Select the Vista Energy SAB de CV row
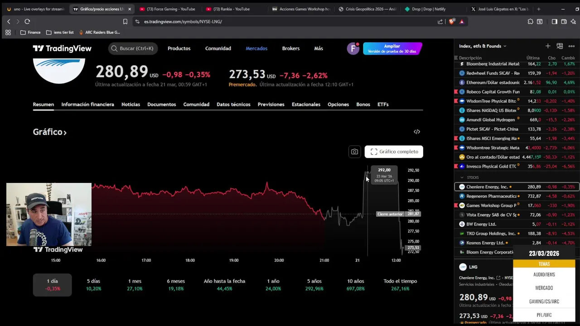This screenshot has width=580, height=326. pyautogui.click(x=517, y=215)
